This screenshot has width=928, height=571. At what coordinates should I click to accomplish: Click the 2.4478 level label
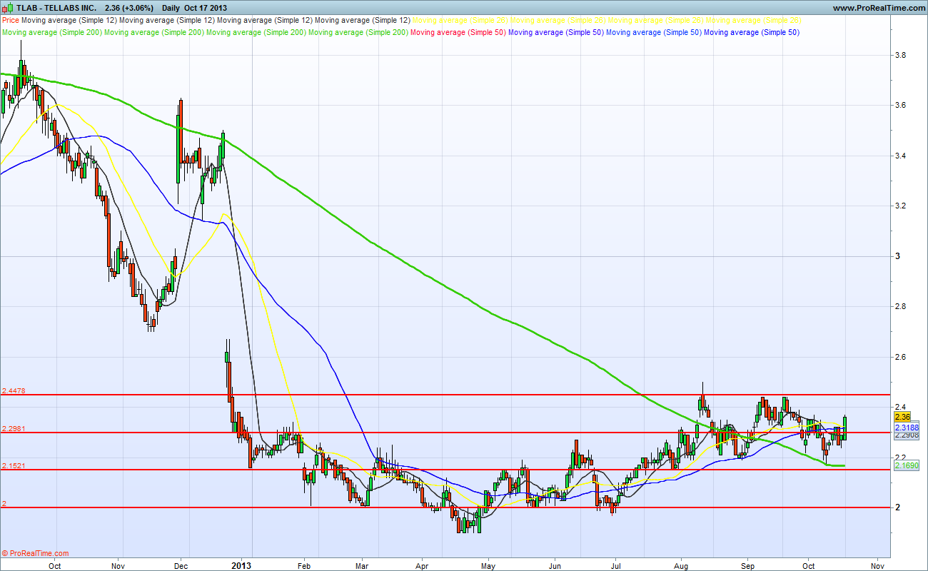click(14, 390)
